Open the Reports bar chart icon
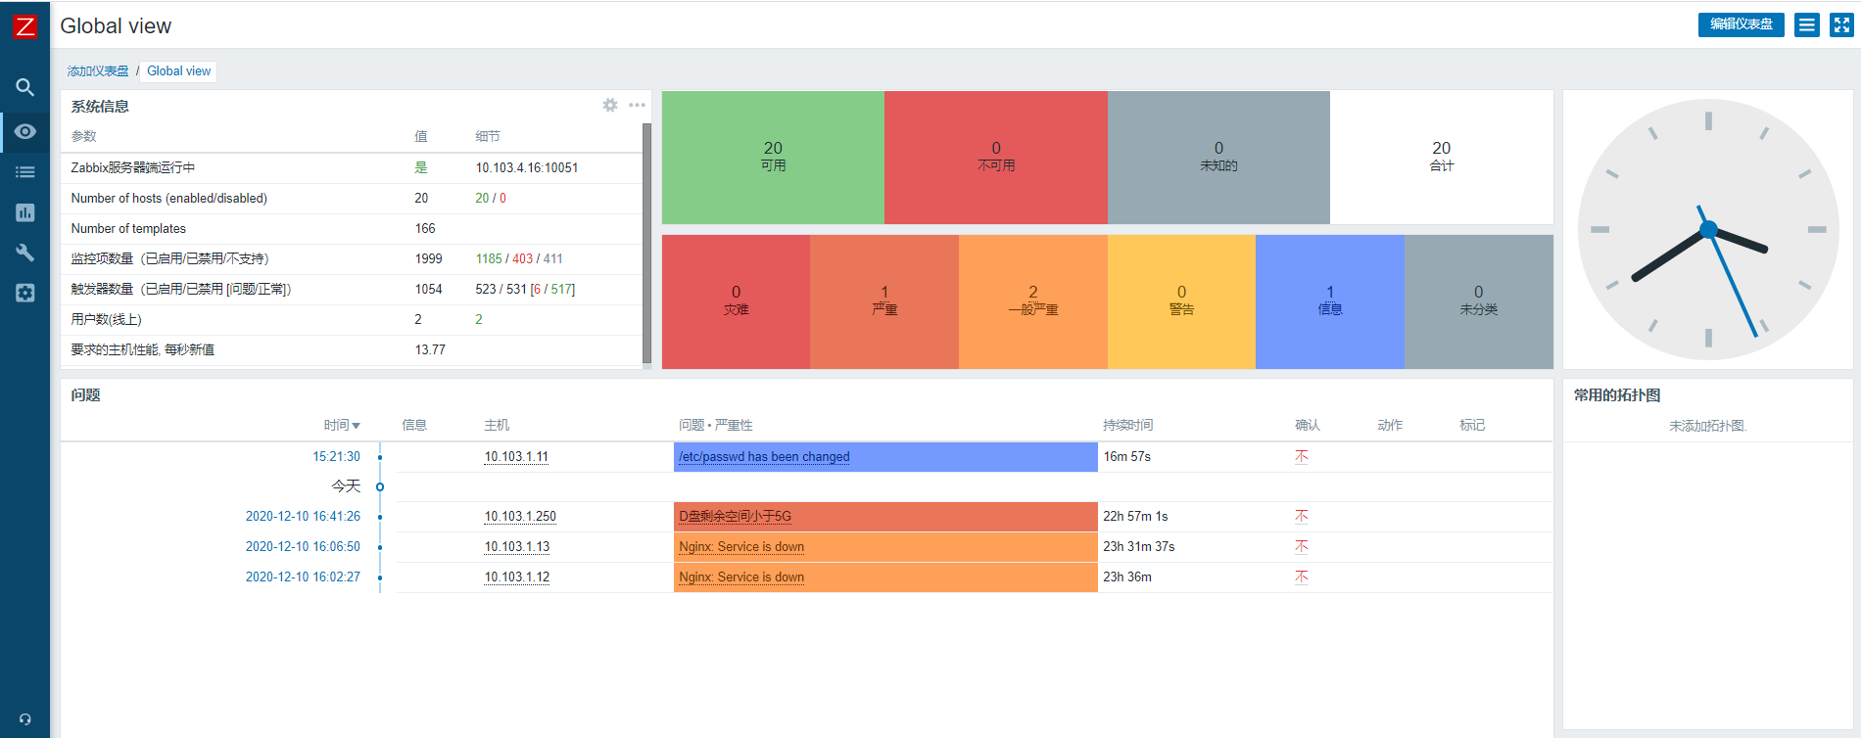The height and width of the screenshot is (738, 1861). (x=25, y=212)
